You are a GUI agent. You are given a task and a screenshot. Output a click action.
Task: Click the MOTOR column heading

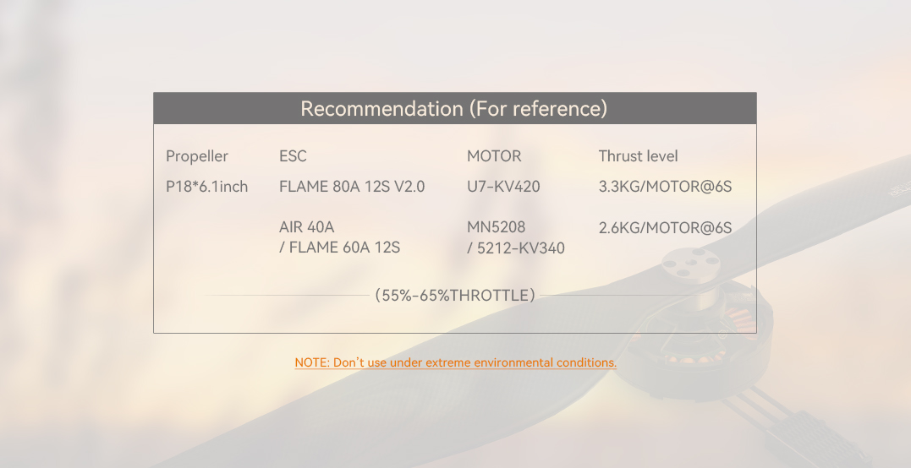tap(495, 156)
